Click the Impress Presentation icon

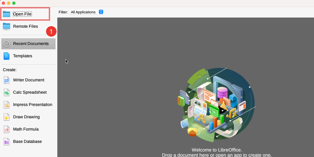click(6, 105)
